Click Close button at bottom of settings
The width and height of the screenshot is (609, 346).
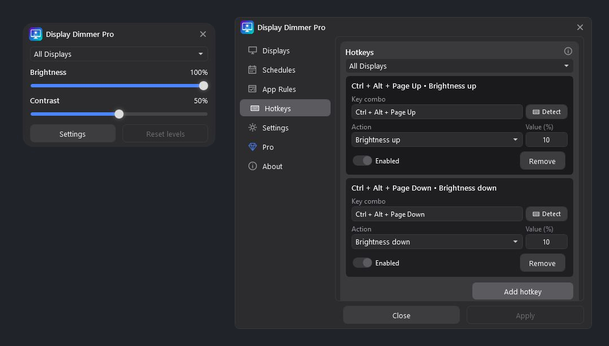[401, 315]
